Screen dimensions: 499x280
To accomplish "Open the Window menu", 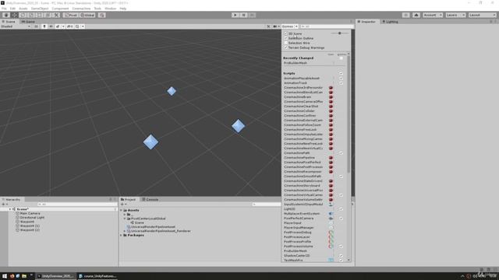I will pos(111,9).
